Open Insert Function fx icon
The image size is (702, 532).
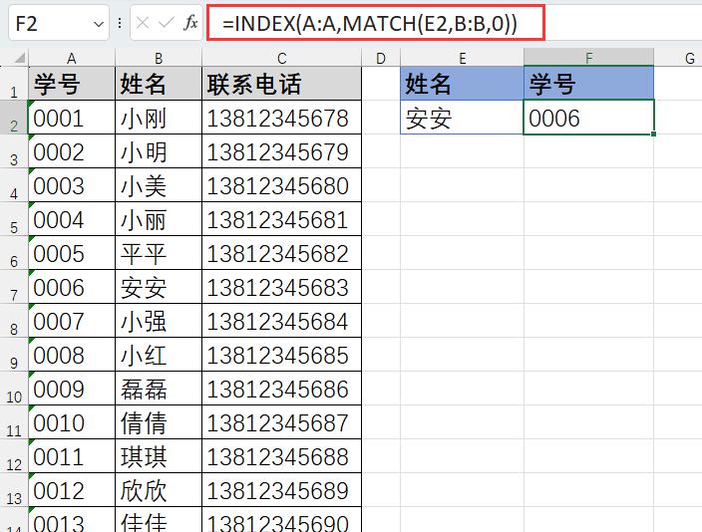(x=190, y=22)
